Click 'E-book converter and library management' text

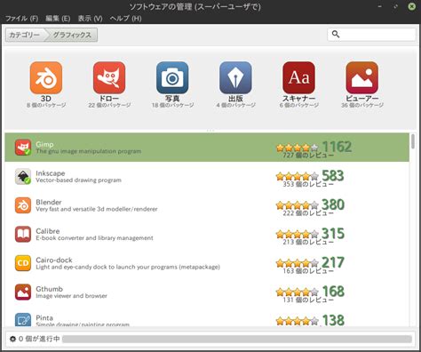point(94,238)
